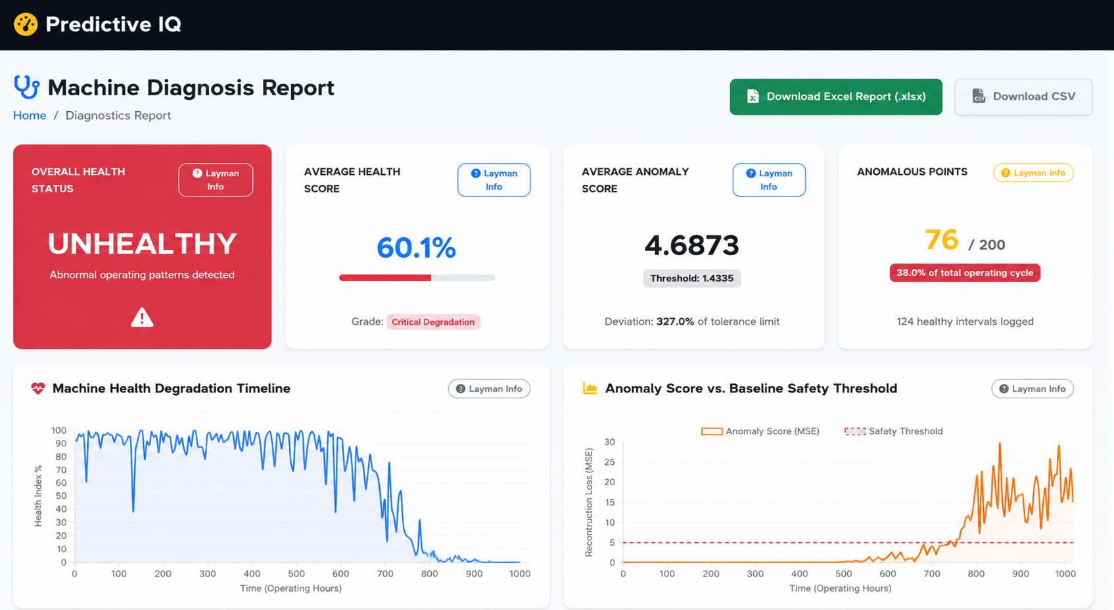Show Layman Info for Anomaly Score chart
Image resolution: width=1114 pixels, height=610 pixels.
coord(1033,388)
